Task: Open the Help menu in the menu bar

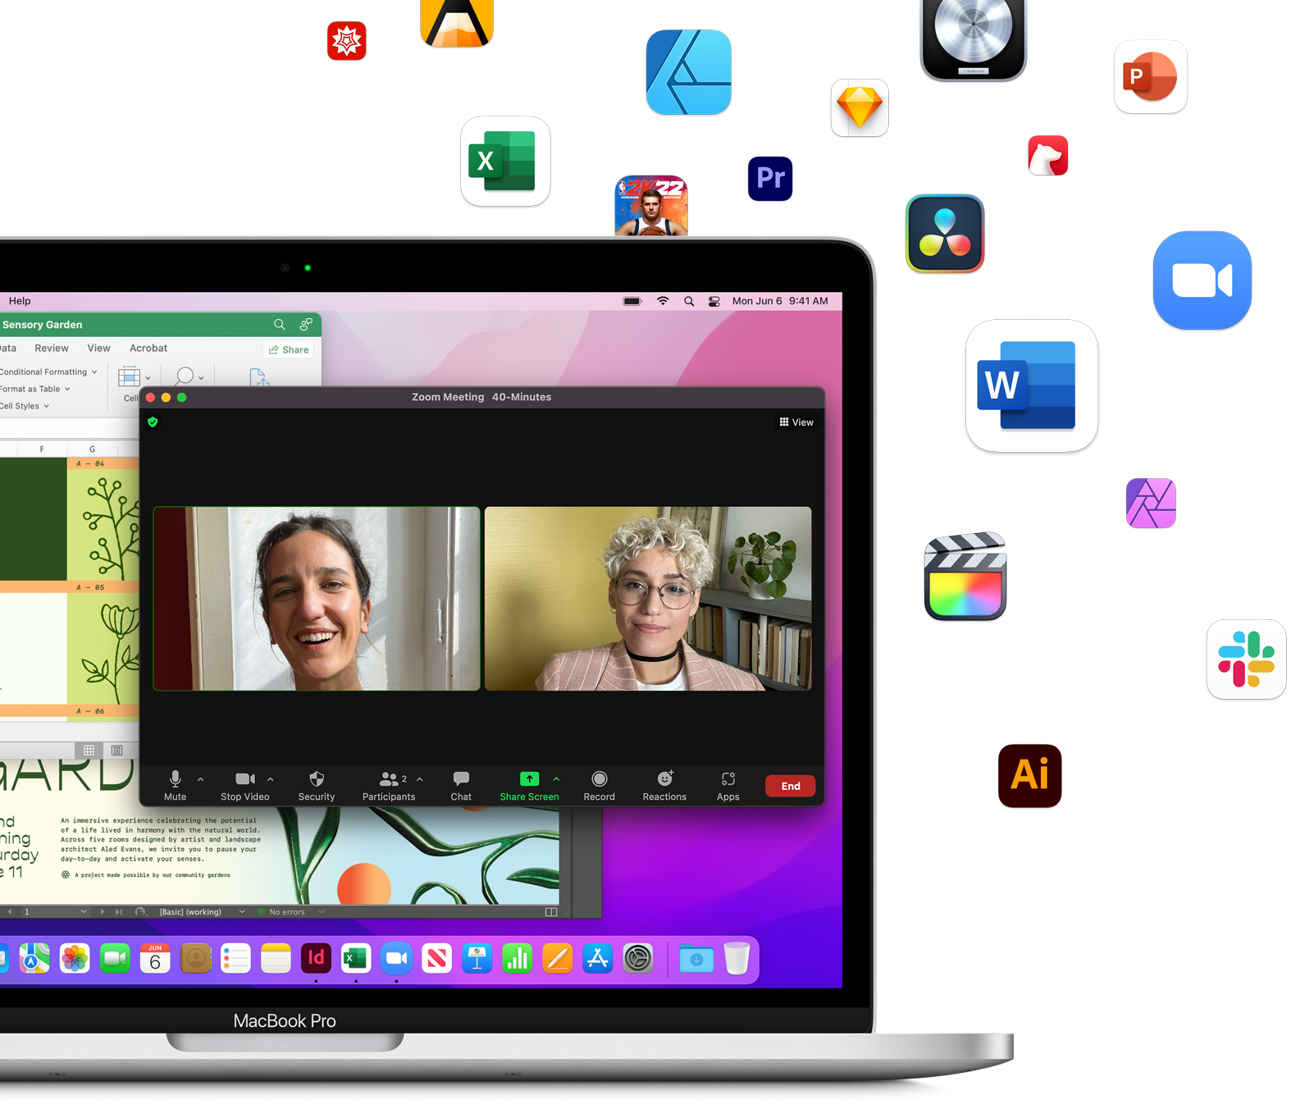Action: (20, 301)
